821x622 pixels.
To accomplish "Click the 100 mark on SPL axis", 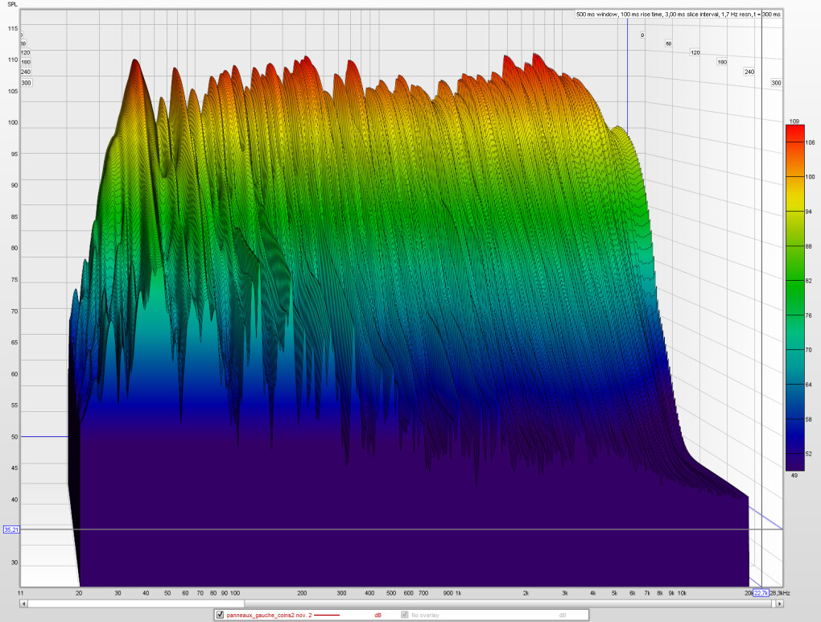I will point(12,123).
